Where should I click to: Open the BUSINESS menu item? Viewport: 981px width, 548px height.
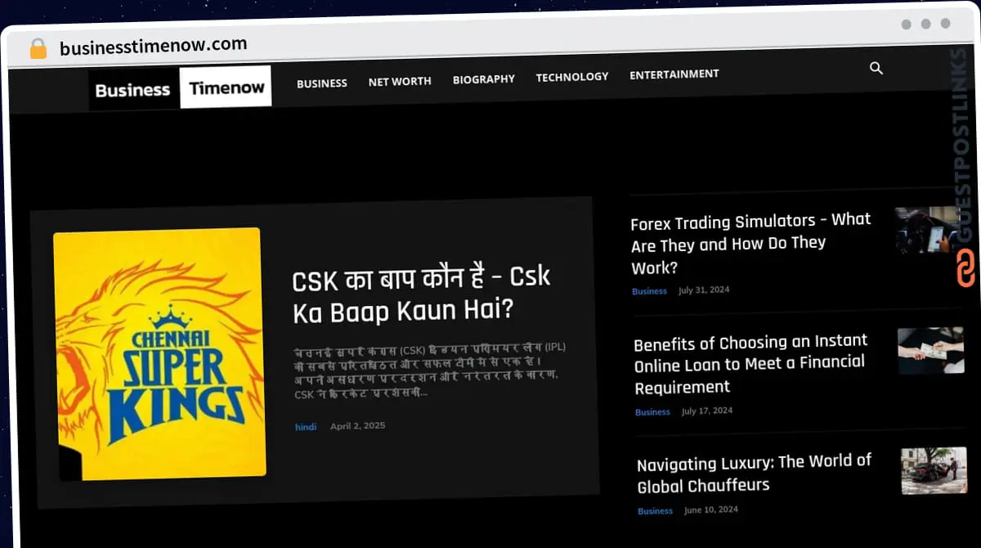(x=321, y=83)
